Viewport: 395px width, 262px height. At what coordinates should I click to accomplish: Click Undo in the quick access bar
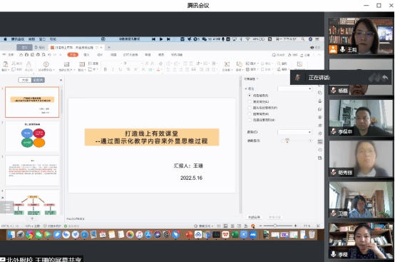[x=49, y=55]
